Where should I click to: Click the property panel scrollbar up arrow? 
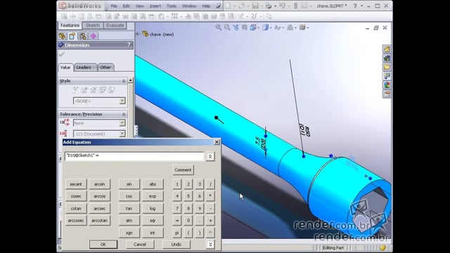[x=131, y=81]
